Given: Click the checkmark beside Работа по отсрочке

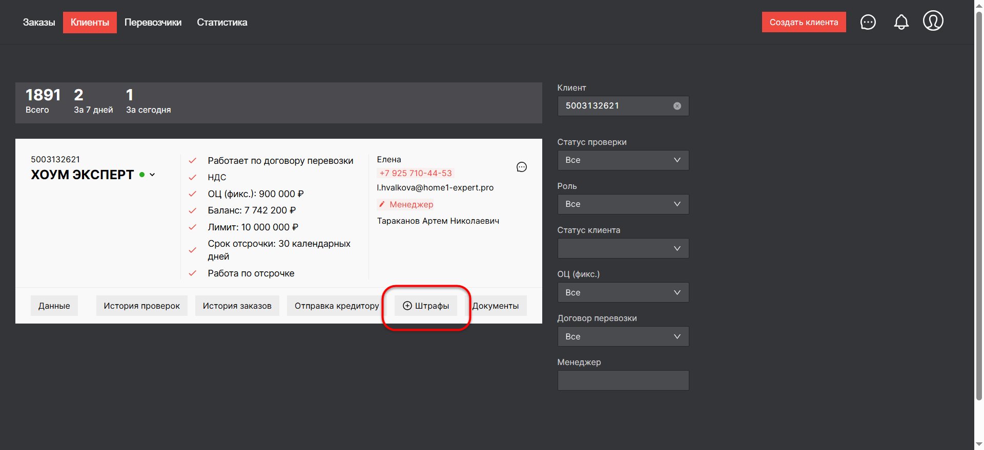Looking at the screenshot, I should (x=193, y=273).
